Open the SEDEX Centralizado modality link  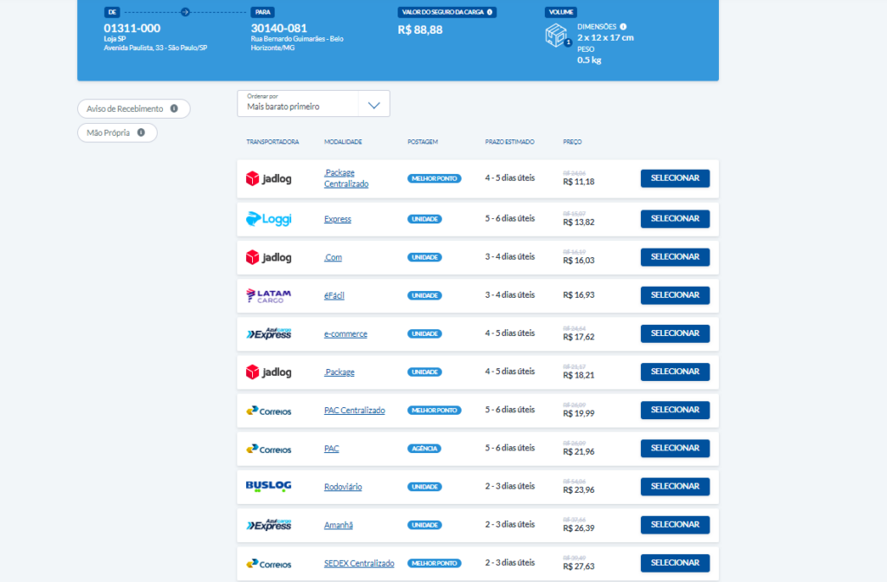click(x=359, y=563)
